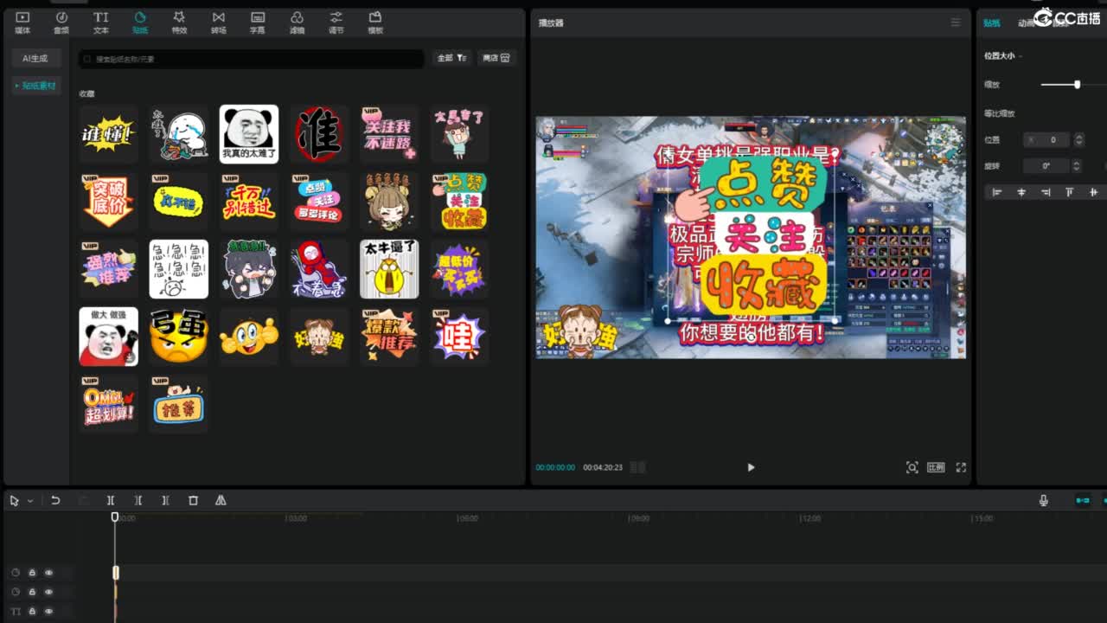Align sticker to vertical center

1093,192
